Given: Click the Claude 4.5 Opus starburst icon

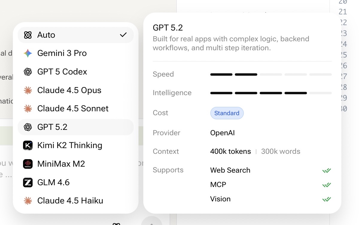Looking at the screenshot, I should (28, 90).
